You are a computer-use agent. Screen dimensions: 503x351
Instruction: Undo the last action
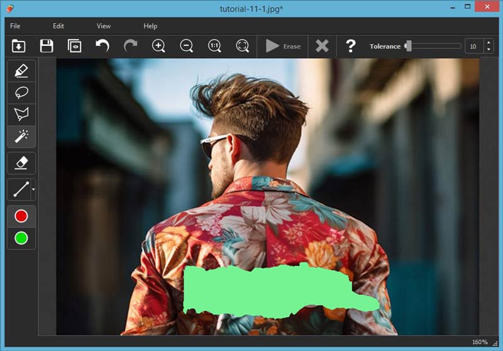pos(102,46)
